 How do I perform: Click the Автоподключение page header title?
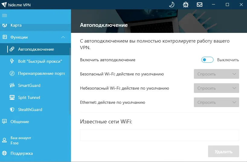[104, 25]
